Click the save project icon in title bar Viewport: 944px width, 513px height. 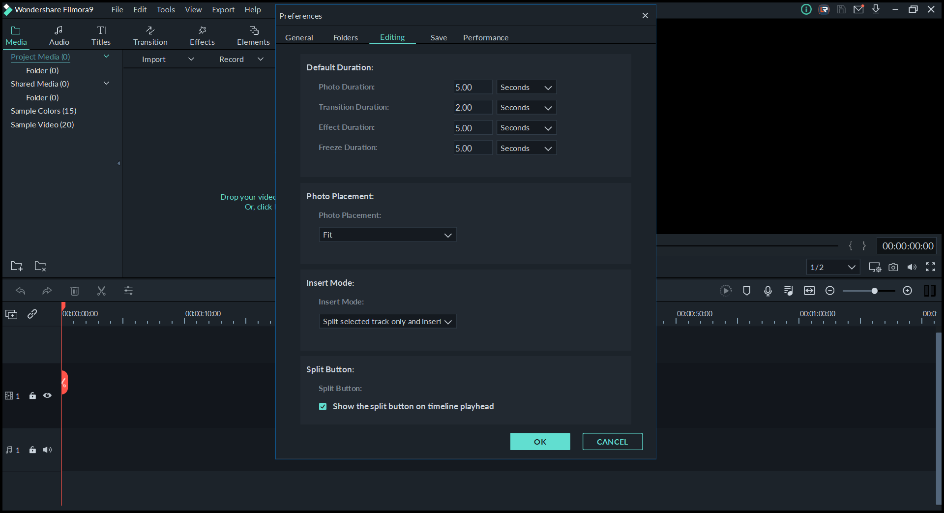[x=841, y=9]
